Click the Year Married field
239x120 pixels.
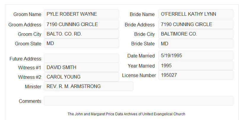[196, 65]
